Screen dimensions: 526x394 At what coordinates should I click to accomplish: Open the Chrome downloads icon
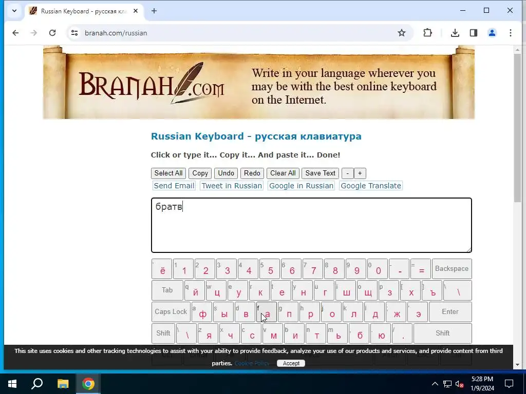(x=455, y=33)
